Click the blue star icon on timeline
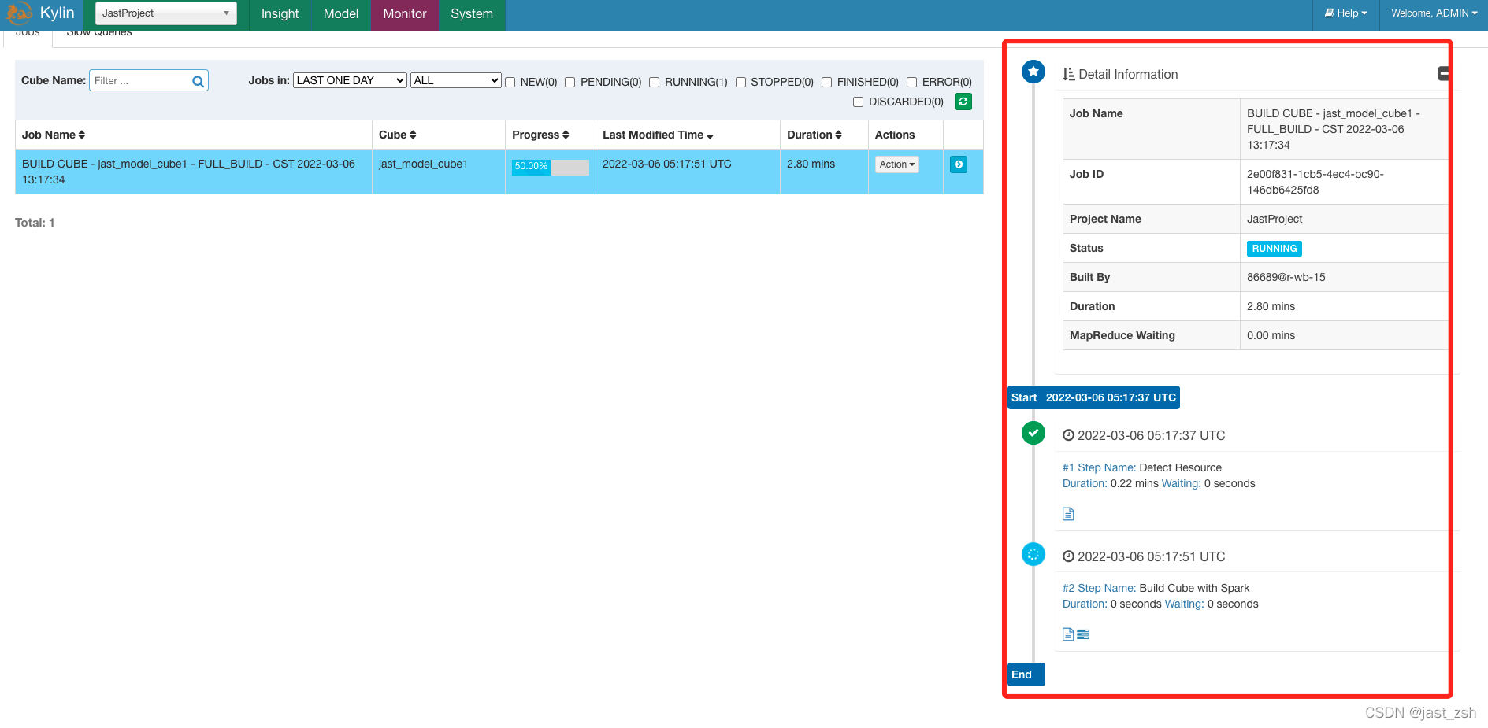Viewport: 1488px width, 728px height. coord(1033,72)
